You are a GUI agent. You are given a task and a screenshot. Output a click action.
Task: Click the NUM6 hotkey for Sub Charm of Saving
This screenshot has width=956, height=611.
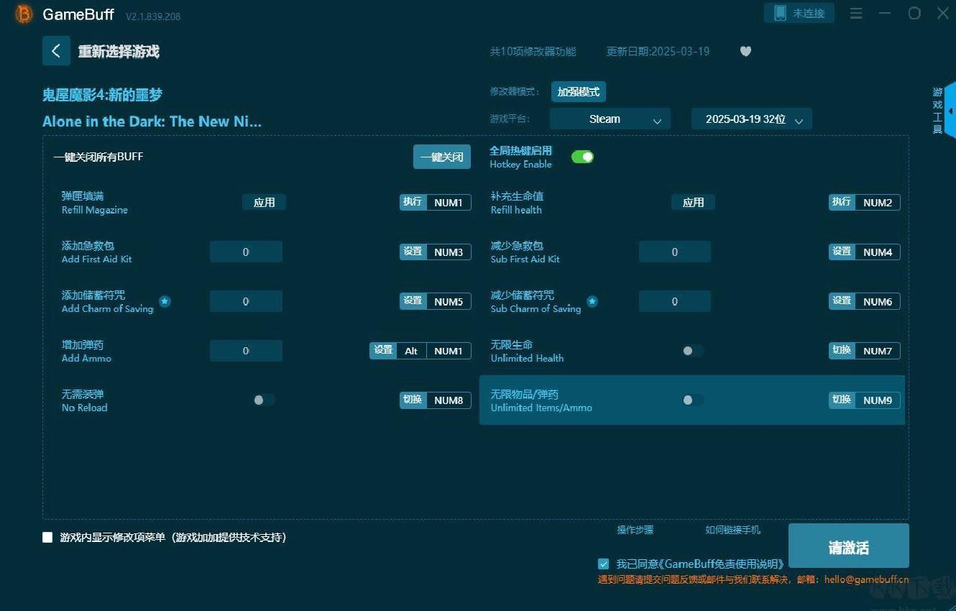click(878, 302)
